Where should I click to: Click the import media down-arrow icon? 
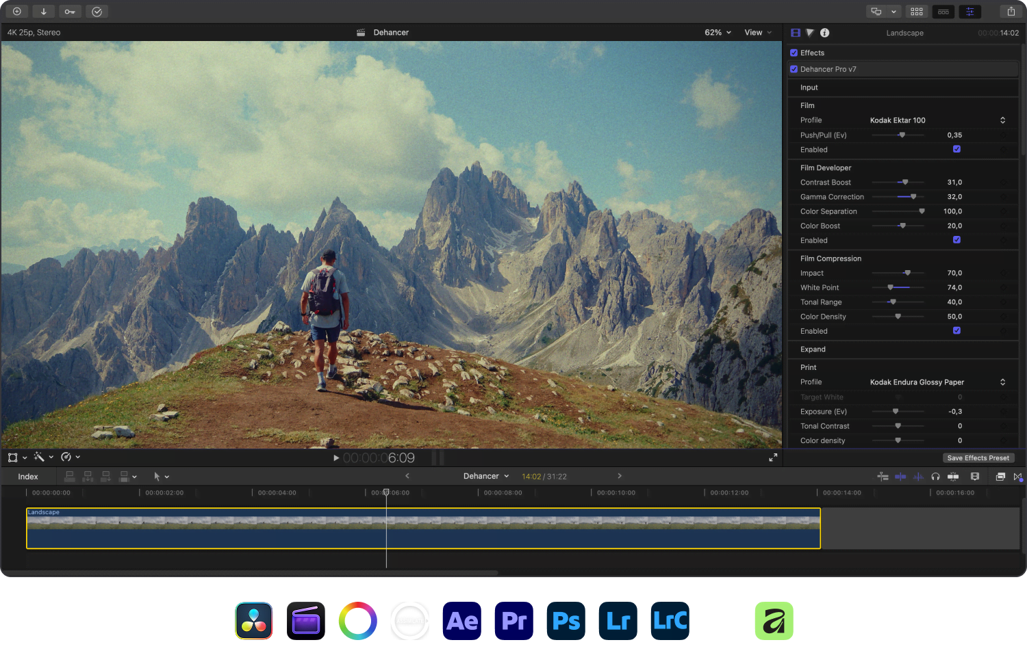[x=44, y=12]
